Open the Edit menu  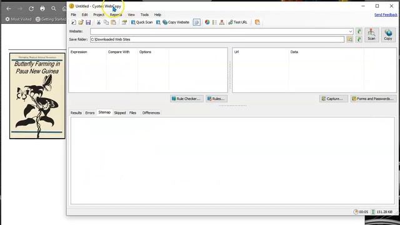tap(85, 15)
